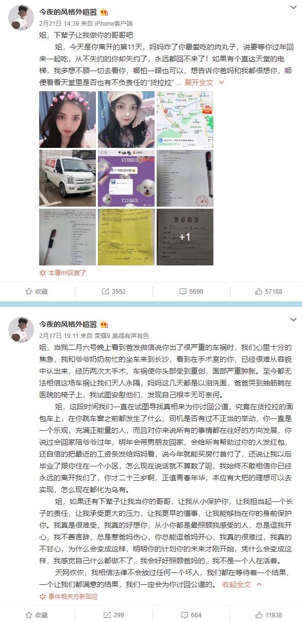Click the repost icon showing 3552
This screenshot has width=302, height=622.
point(105,291)
